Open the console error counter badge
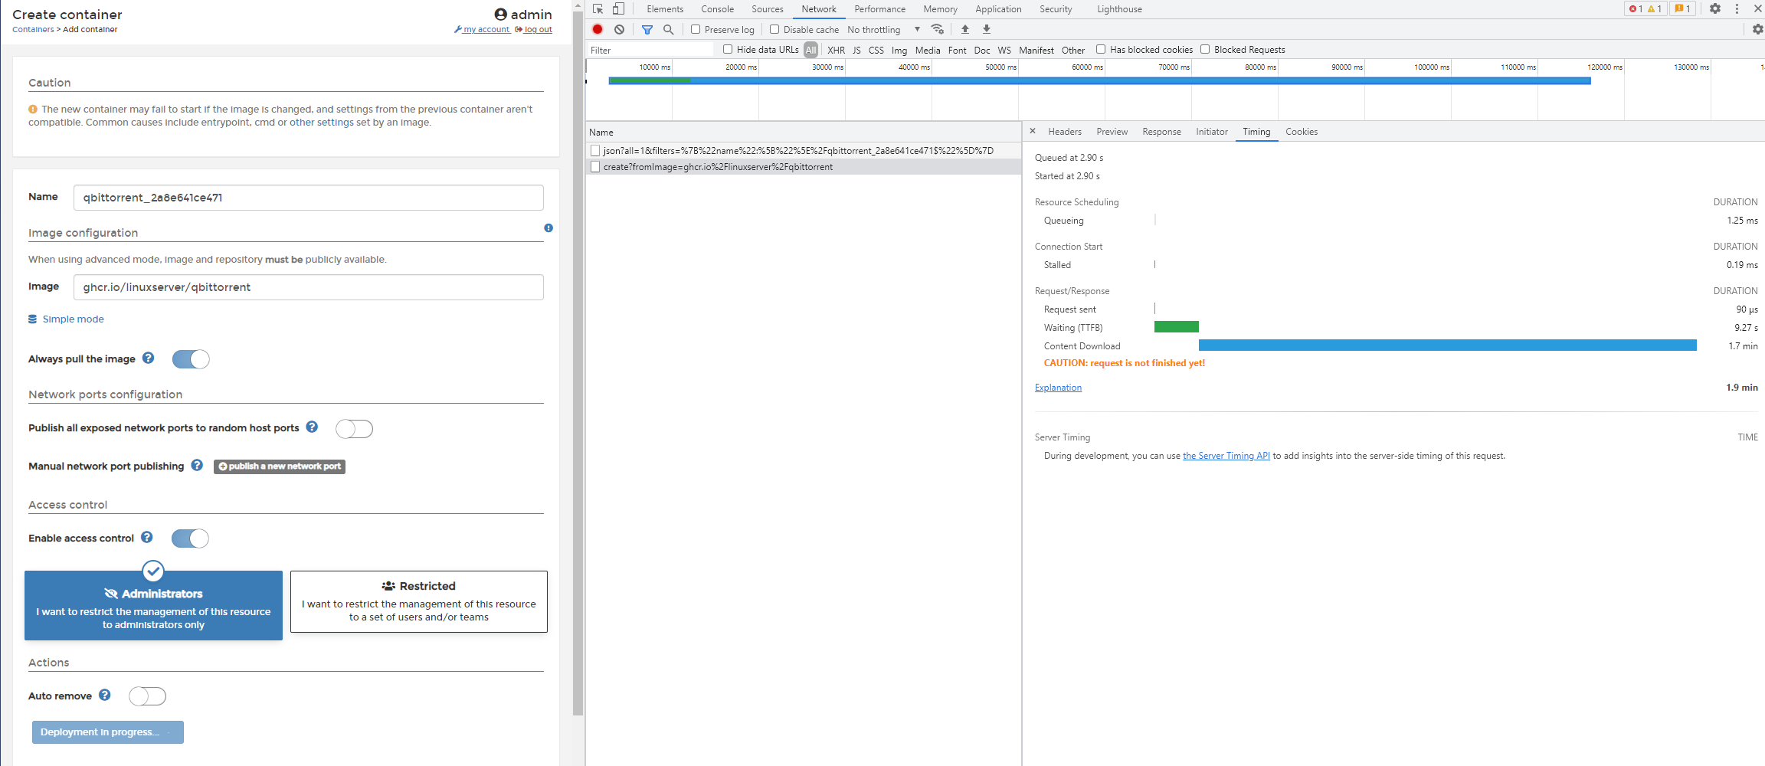This screenshot has width=1765, height=766. pyautogui.click(x=1645, y=8)
